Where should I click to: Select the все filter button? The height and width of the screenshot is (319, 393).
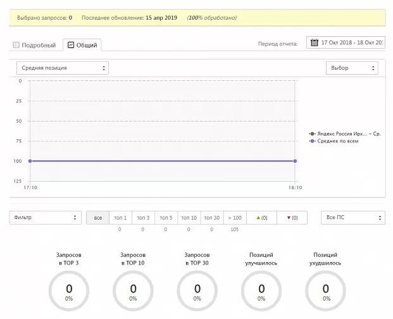[97, 218]
